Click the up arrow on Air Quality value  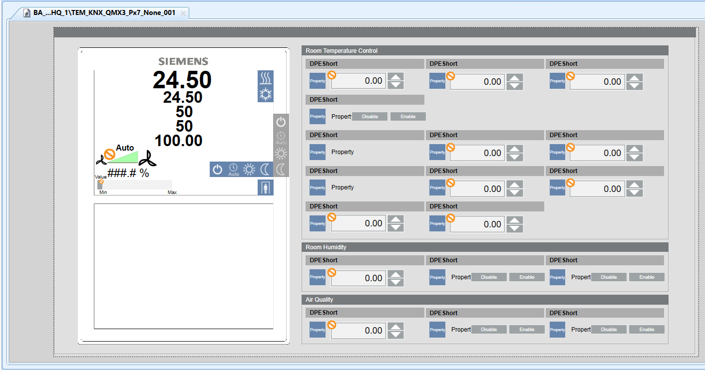click(396, 327)
